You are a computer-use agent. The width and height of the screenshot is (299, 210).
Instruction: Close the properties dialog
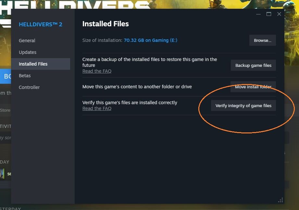pos(279,14)
